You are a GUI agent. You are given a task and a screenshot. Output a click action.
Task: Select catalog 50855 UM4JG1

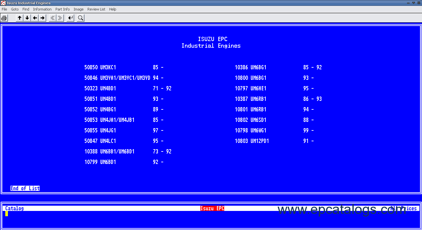click(124, 130)
